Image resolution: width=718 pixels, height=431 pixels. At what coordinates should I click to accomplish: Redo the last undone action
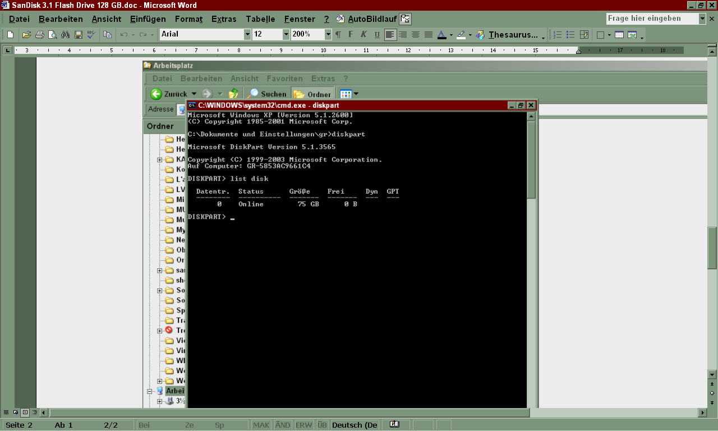pyautogui.click(x=142, y=35)
